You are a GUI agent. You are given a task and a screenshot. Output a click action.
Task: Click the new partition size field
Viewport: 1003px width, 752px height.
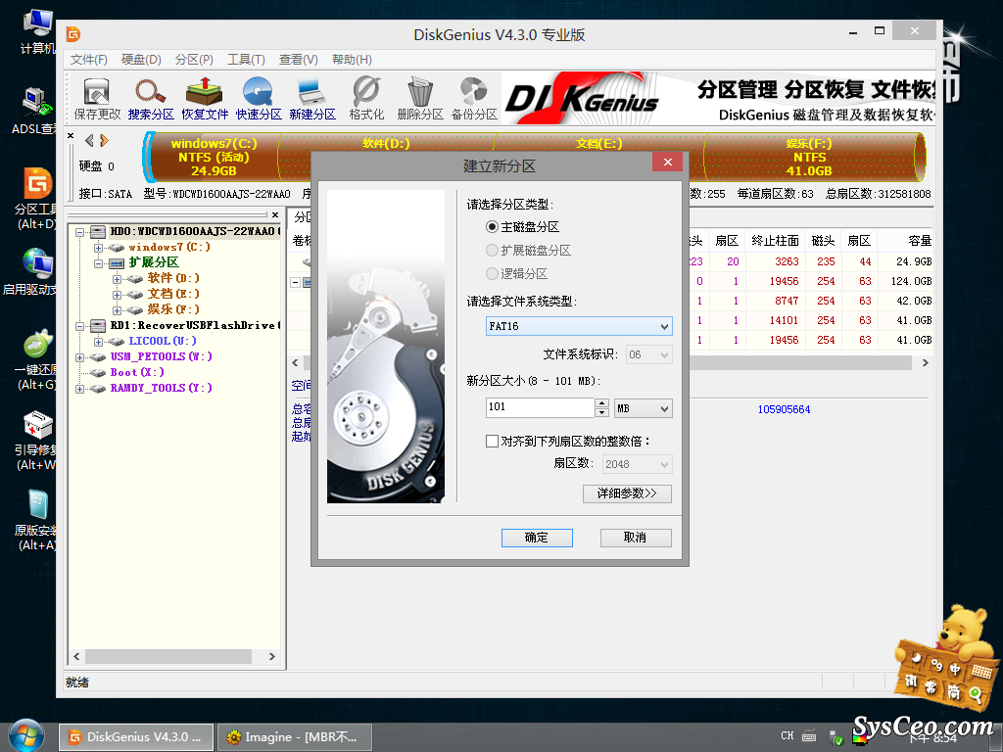540,407
